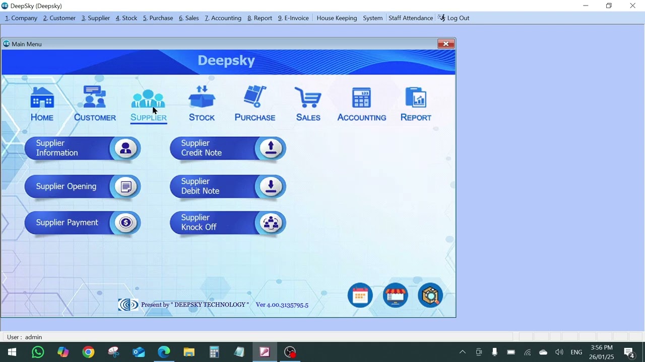Open Calculator from taskbar

[x=214, y=352]
